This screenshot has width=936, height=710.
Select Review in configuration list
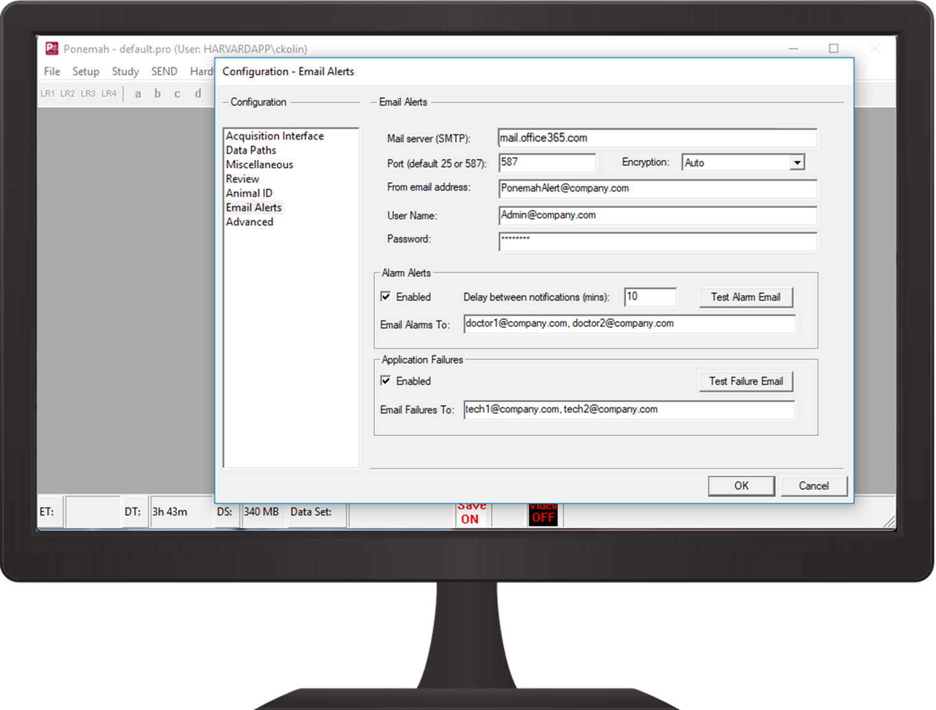[243, 179]
